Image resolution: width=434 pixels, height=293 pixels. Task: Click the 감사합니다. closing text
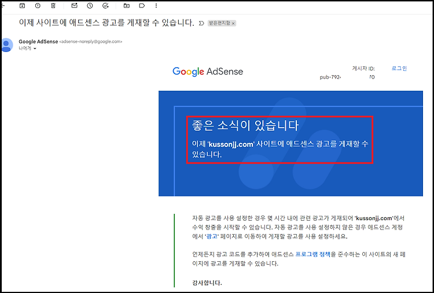207,283
